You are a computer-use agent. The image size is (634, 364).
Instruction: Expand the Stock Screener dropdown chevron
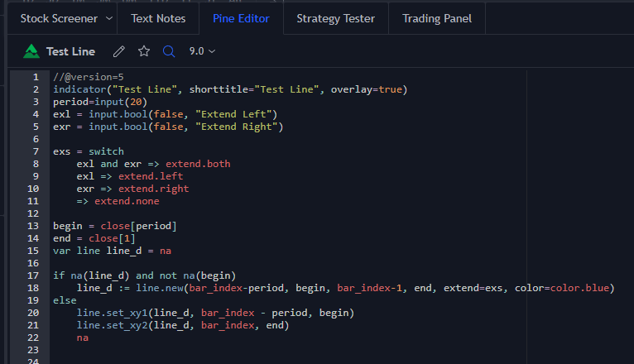108,18
